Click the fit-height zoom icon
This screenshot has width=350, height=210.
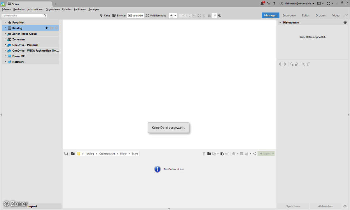pyautogui.click(x=204, y=15)
